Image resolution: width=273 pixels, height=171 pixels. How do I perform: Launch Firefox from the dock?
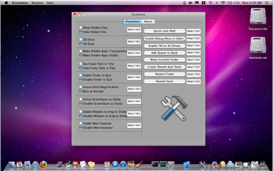pyautogui.click(x=44, y=164)
